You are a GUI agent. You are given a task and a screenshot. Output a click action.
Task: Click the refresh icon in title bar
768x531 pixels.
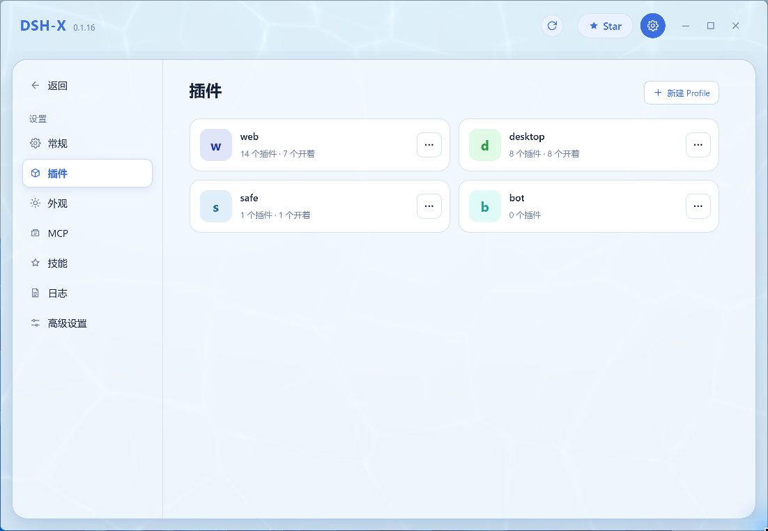click(x=552, y=26)
